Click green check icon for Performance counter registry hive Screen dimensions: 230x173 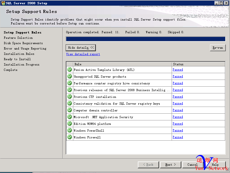(x=70, y=83)
